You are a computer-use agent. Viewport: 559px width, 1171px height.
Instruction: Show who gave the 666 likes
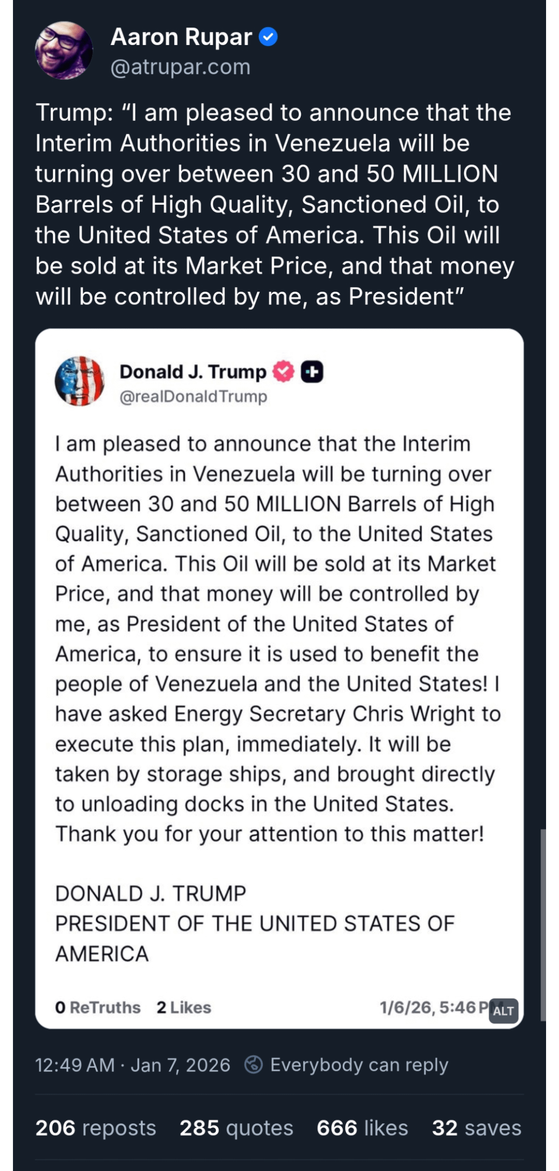click(x=362, y=1128)
